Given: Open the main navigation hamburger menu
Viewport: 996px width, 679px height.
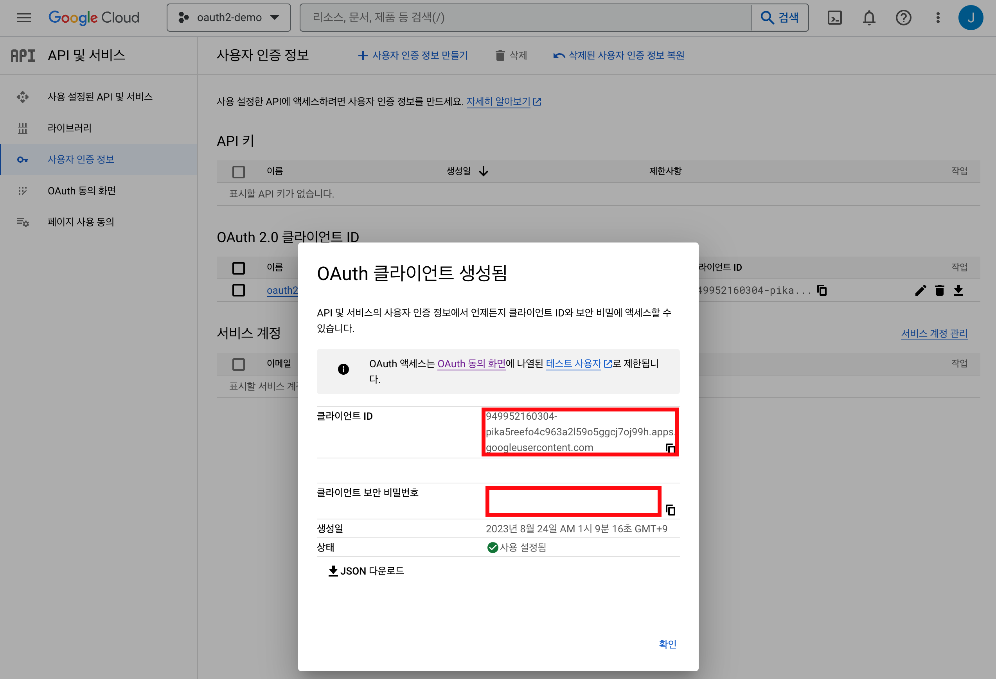Looking at the screenshot, I should point(24,18).
